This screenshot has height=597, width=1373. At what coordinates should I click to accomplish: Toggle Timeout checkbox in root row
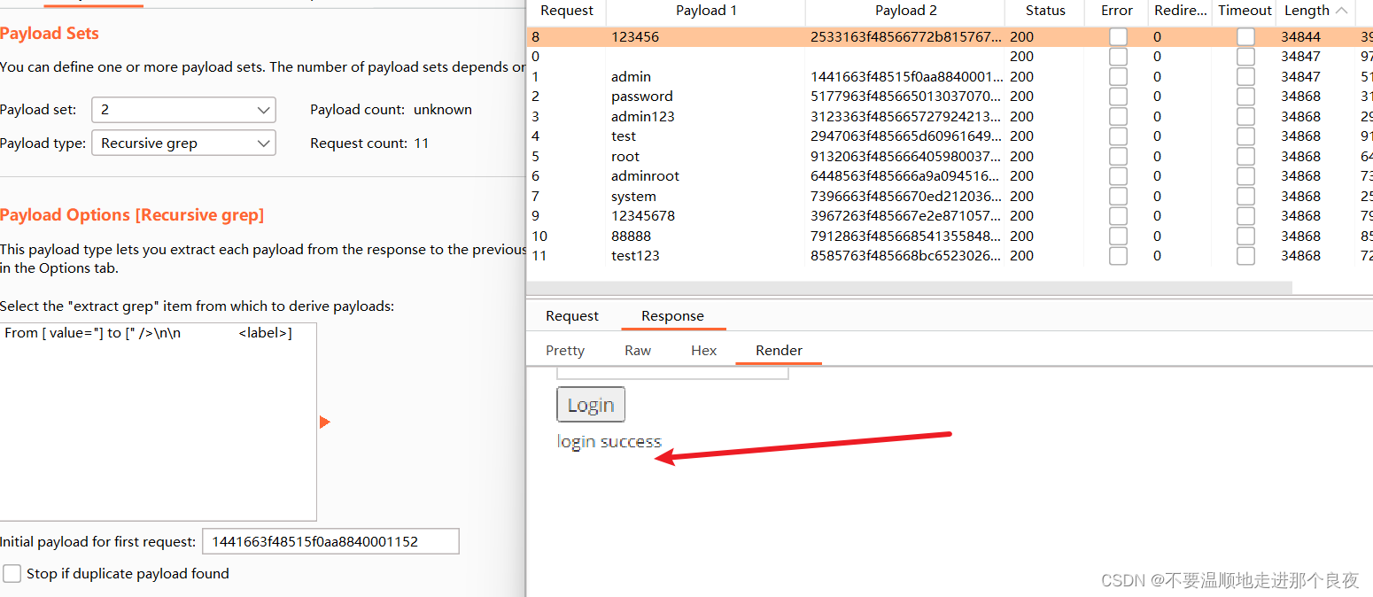pyautogui.click(x=1246, y=157)
